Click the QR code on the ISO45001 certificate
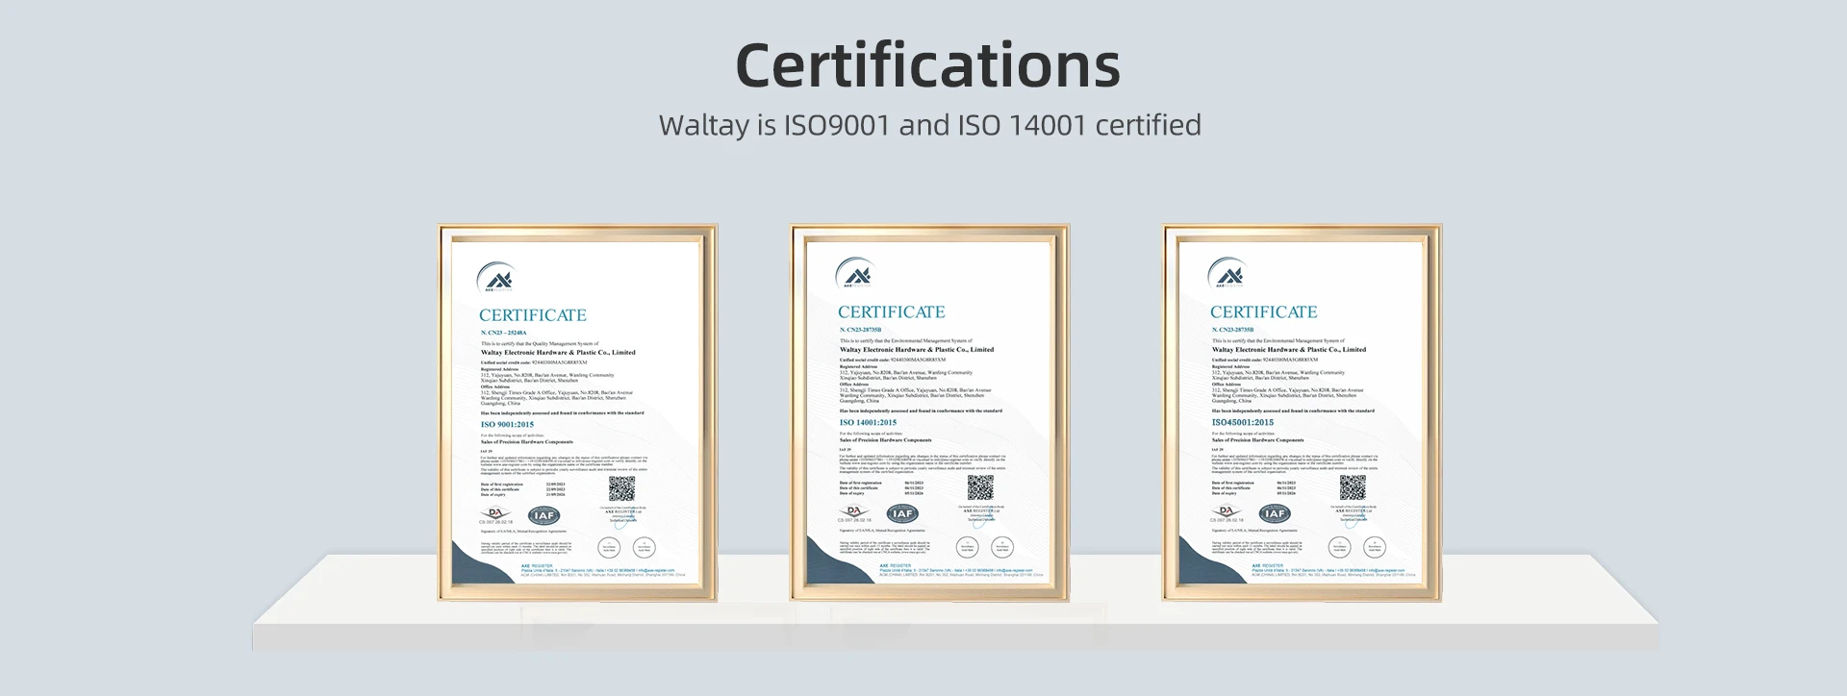The height and width of the screenshot is (696, 1847). click(x=1353, y=487)
